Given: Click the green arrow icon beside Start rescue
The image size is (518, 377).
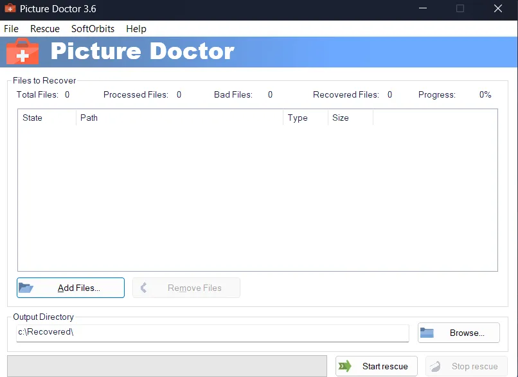Looking at the screenshot, I should (345, 366).
